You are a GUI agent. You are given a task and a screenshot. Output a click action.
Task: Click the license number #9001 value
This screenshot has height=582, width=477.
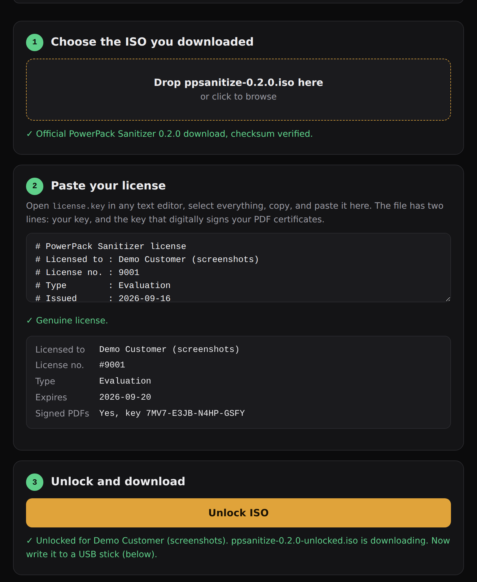pyautogui.click(x=112, y=365)
